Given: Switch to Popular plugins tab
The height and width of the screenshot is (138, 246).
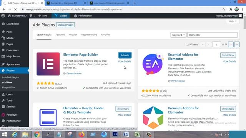Looking at the screenshot, I should coord(73,34).
